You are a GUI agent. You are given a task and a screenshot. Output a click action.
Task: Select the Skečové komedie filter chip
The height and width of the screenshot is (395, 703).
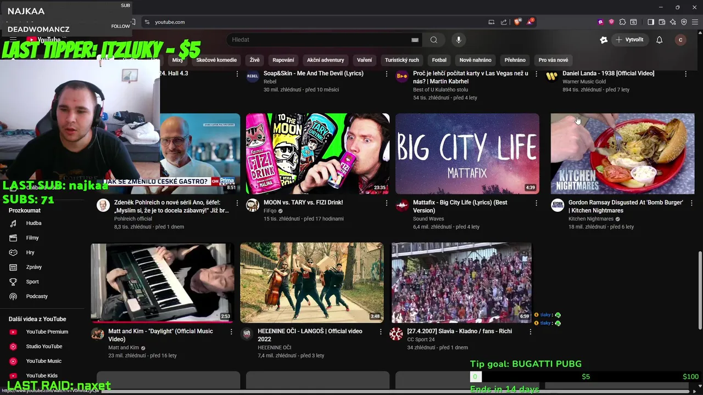[x=216, y=60]
